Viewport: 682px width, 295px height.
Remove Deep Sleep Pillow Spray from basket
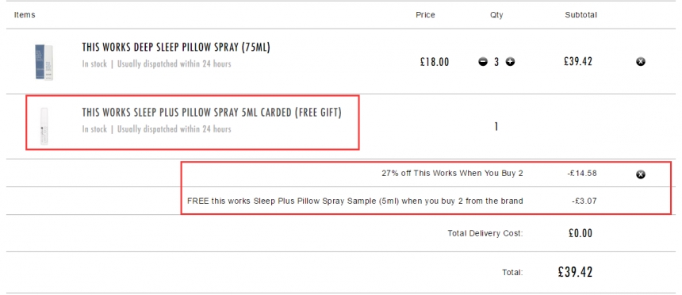640,62
